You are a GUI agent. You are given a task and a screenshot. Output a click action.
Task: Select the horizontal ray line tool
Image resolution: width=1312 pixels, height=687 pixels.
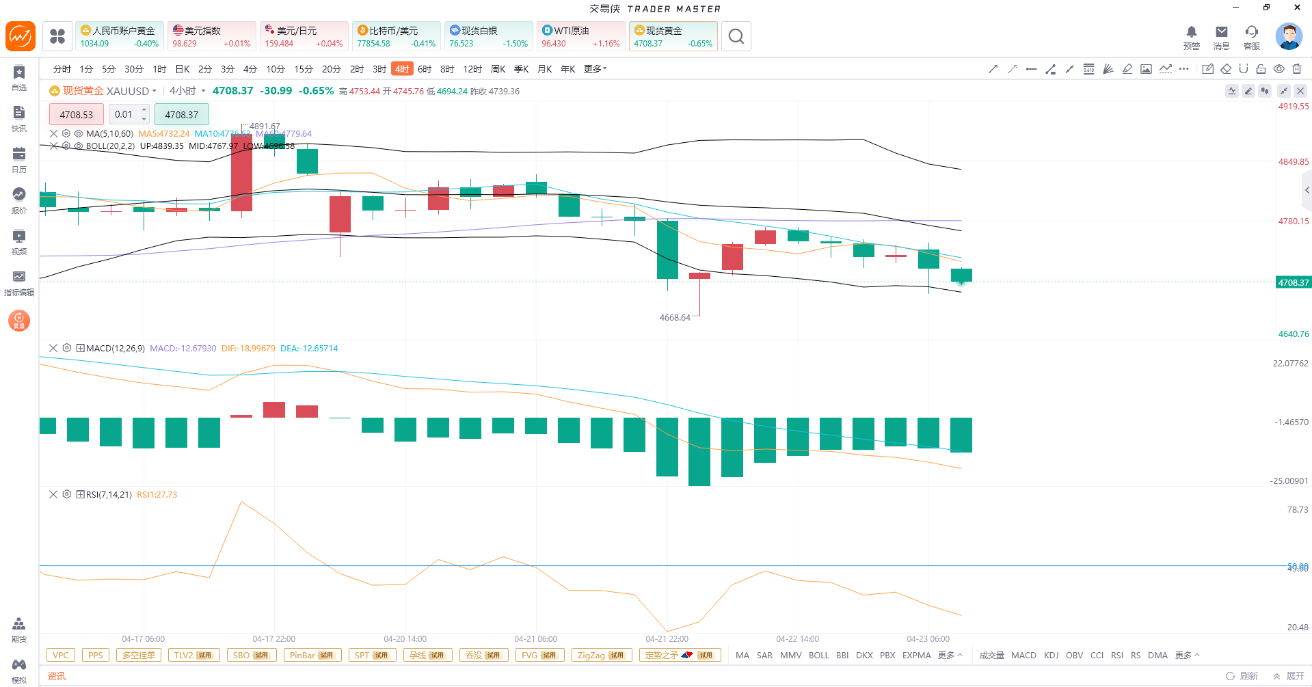[x=1031, y=69]
